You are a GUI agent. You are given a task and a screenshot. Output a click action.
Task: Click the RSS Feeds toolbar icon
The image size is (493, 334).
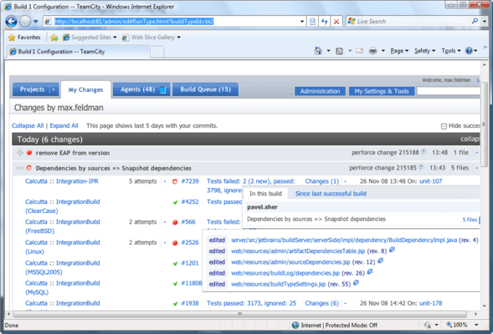[339, 51]
